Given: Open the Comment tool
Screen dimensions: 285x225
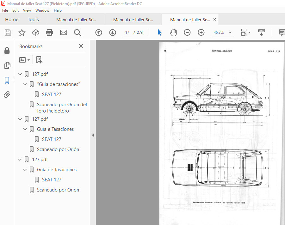Looking at the screenshot, I should pos(282,33).
